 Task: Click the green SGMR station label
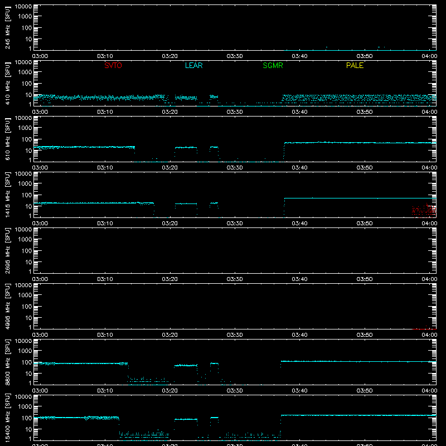tap(273, 65)
